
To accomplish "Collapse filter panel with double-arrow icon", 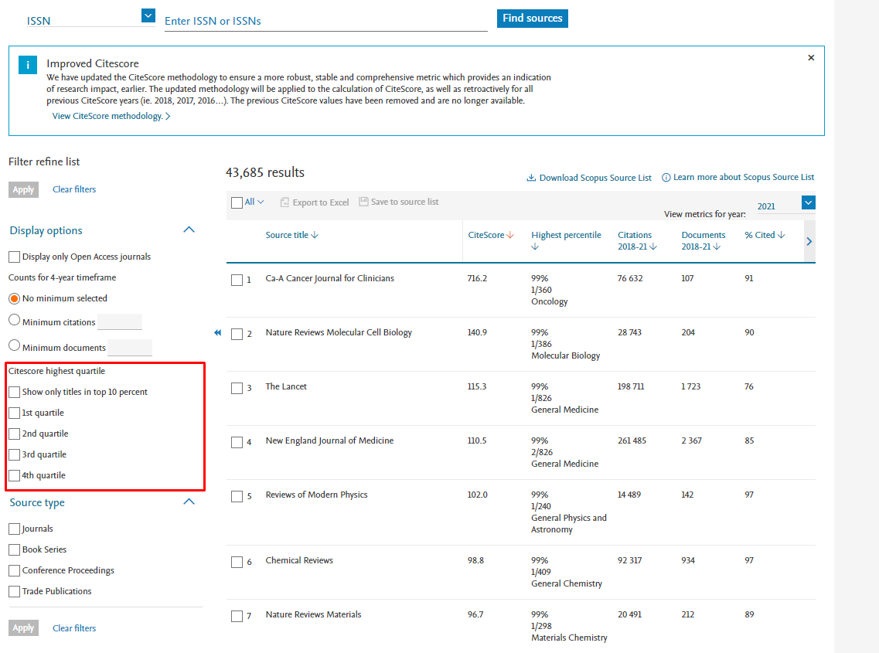I will tap(217, 333).
